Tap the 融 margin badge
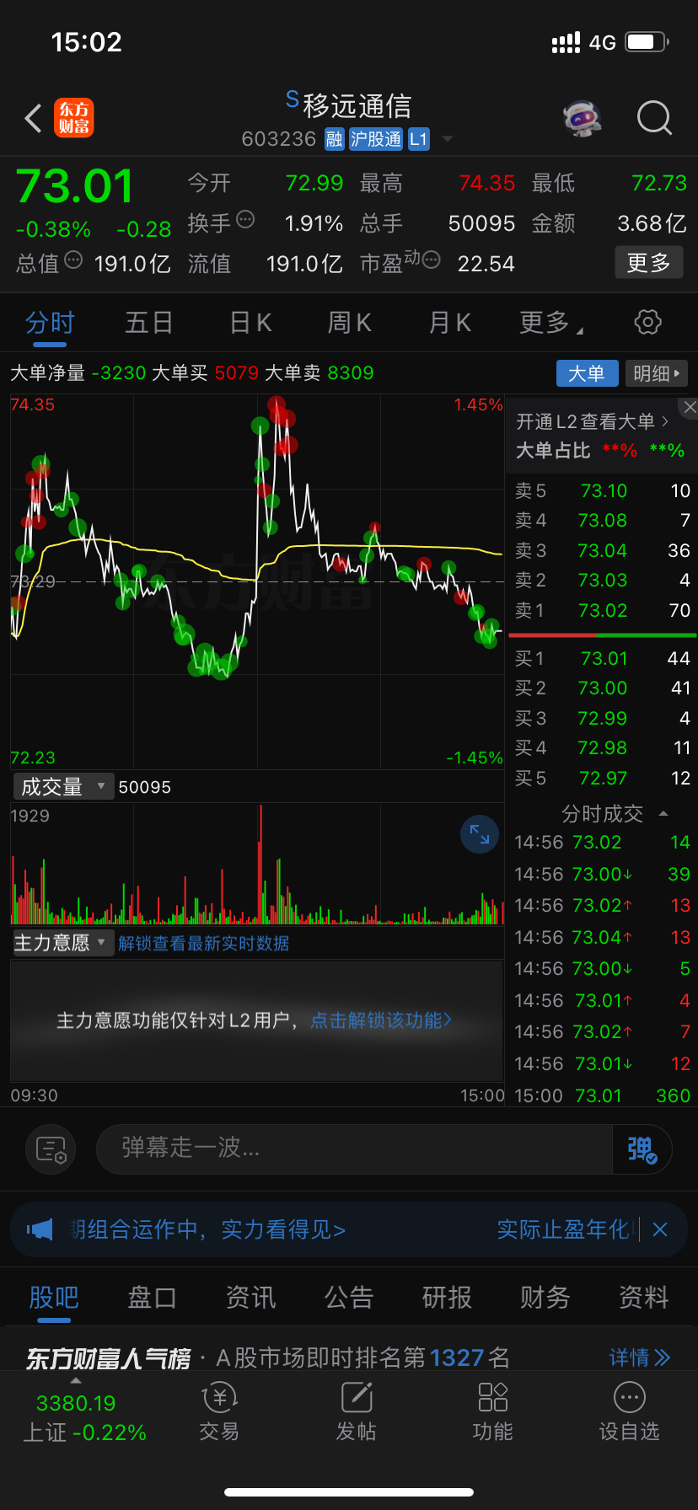The height and width of the screenshot is (1510, 698). 335,139
